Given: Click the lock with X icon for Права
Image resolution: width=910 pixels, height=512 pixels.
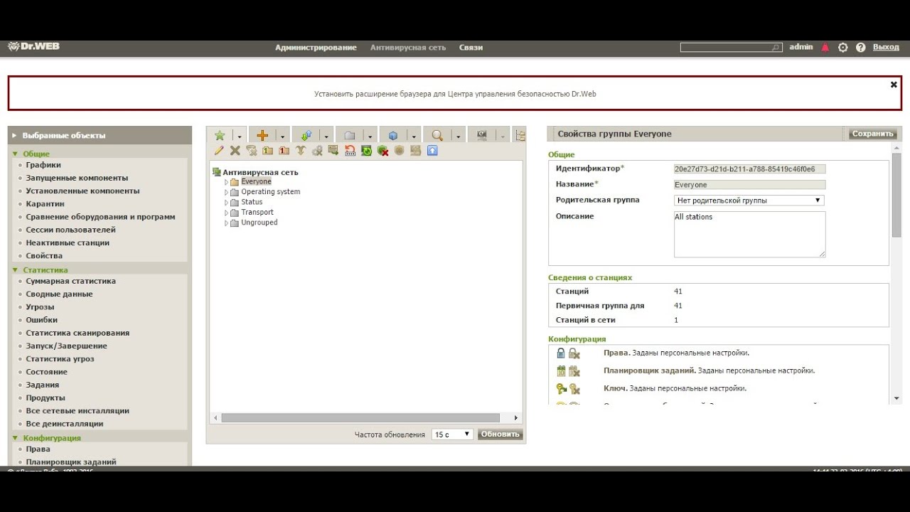Looking at the screenshot, I should [574, 353].
